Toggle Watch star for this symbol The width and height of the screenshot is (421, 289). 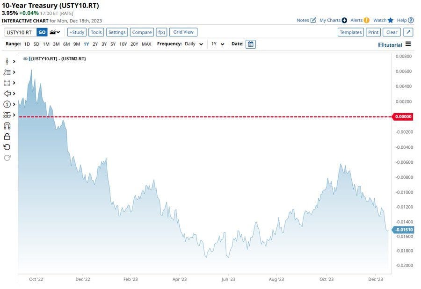point(390,20)
